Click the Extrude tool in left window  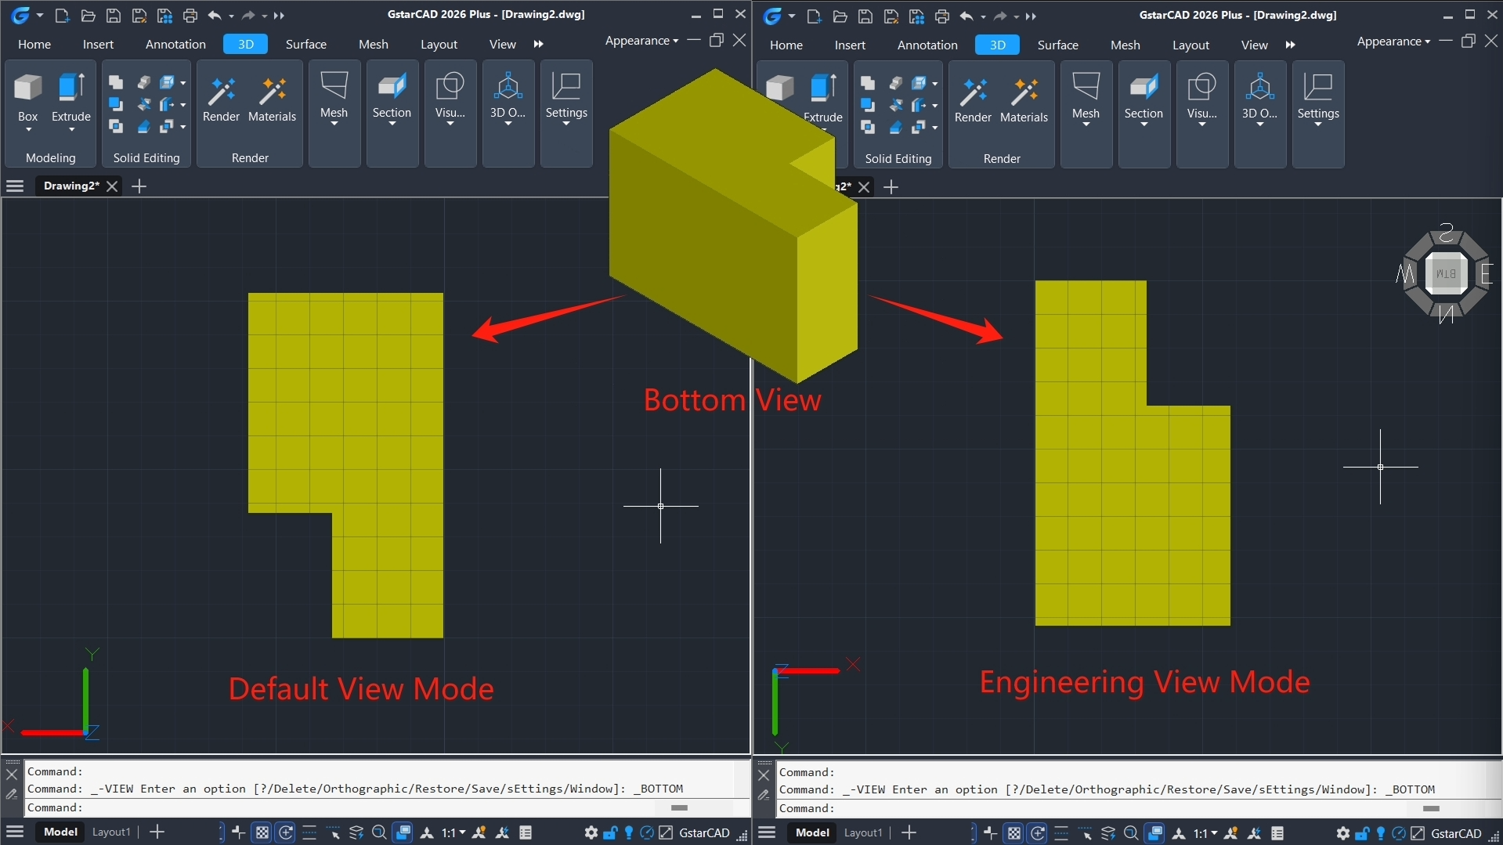click(x=71, y=97)
